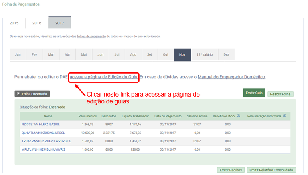Select the Dez month tab
This screenshot has height=175, width=308.
(226, 55)
